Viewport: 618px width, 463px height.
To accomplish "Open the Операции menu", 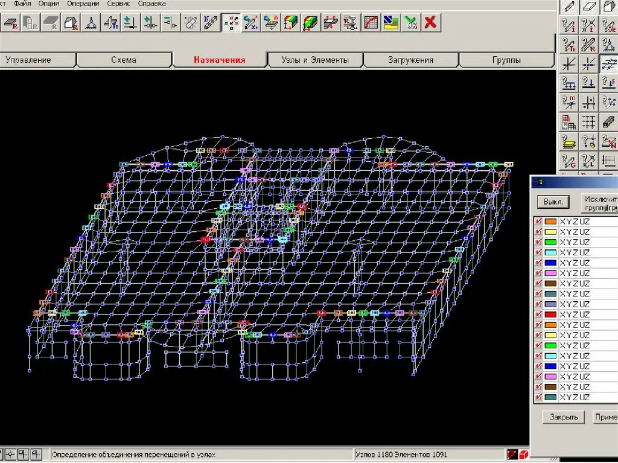I will pos(83,4).
